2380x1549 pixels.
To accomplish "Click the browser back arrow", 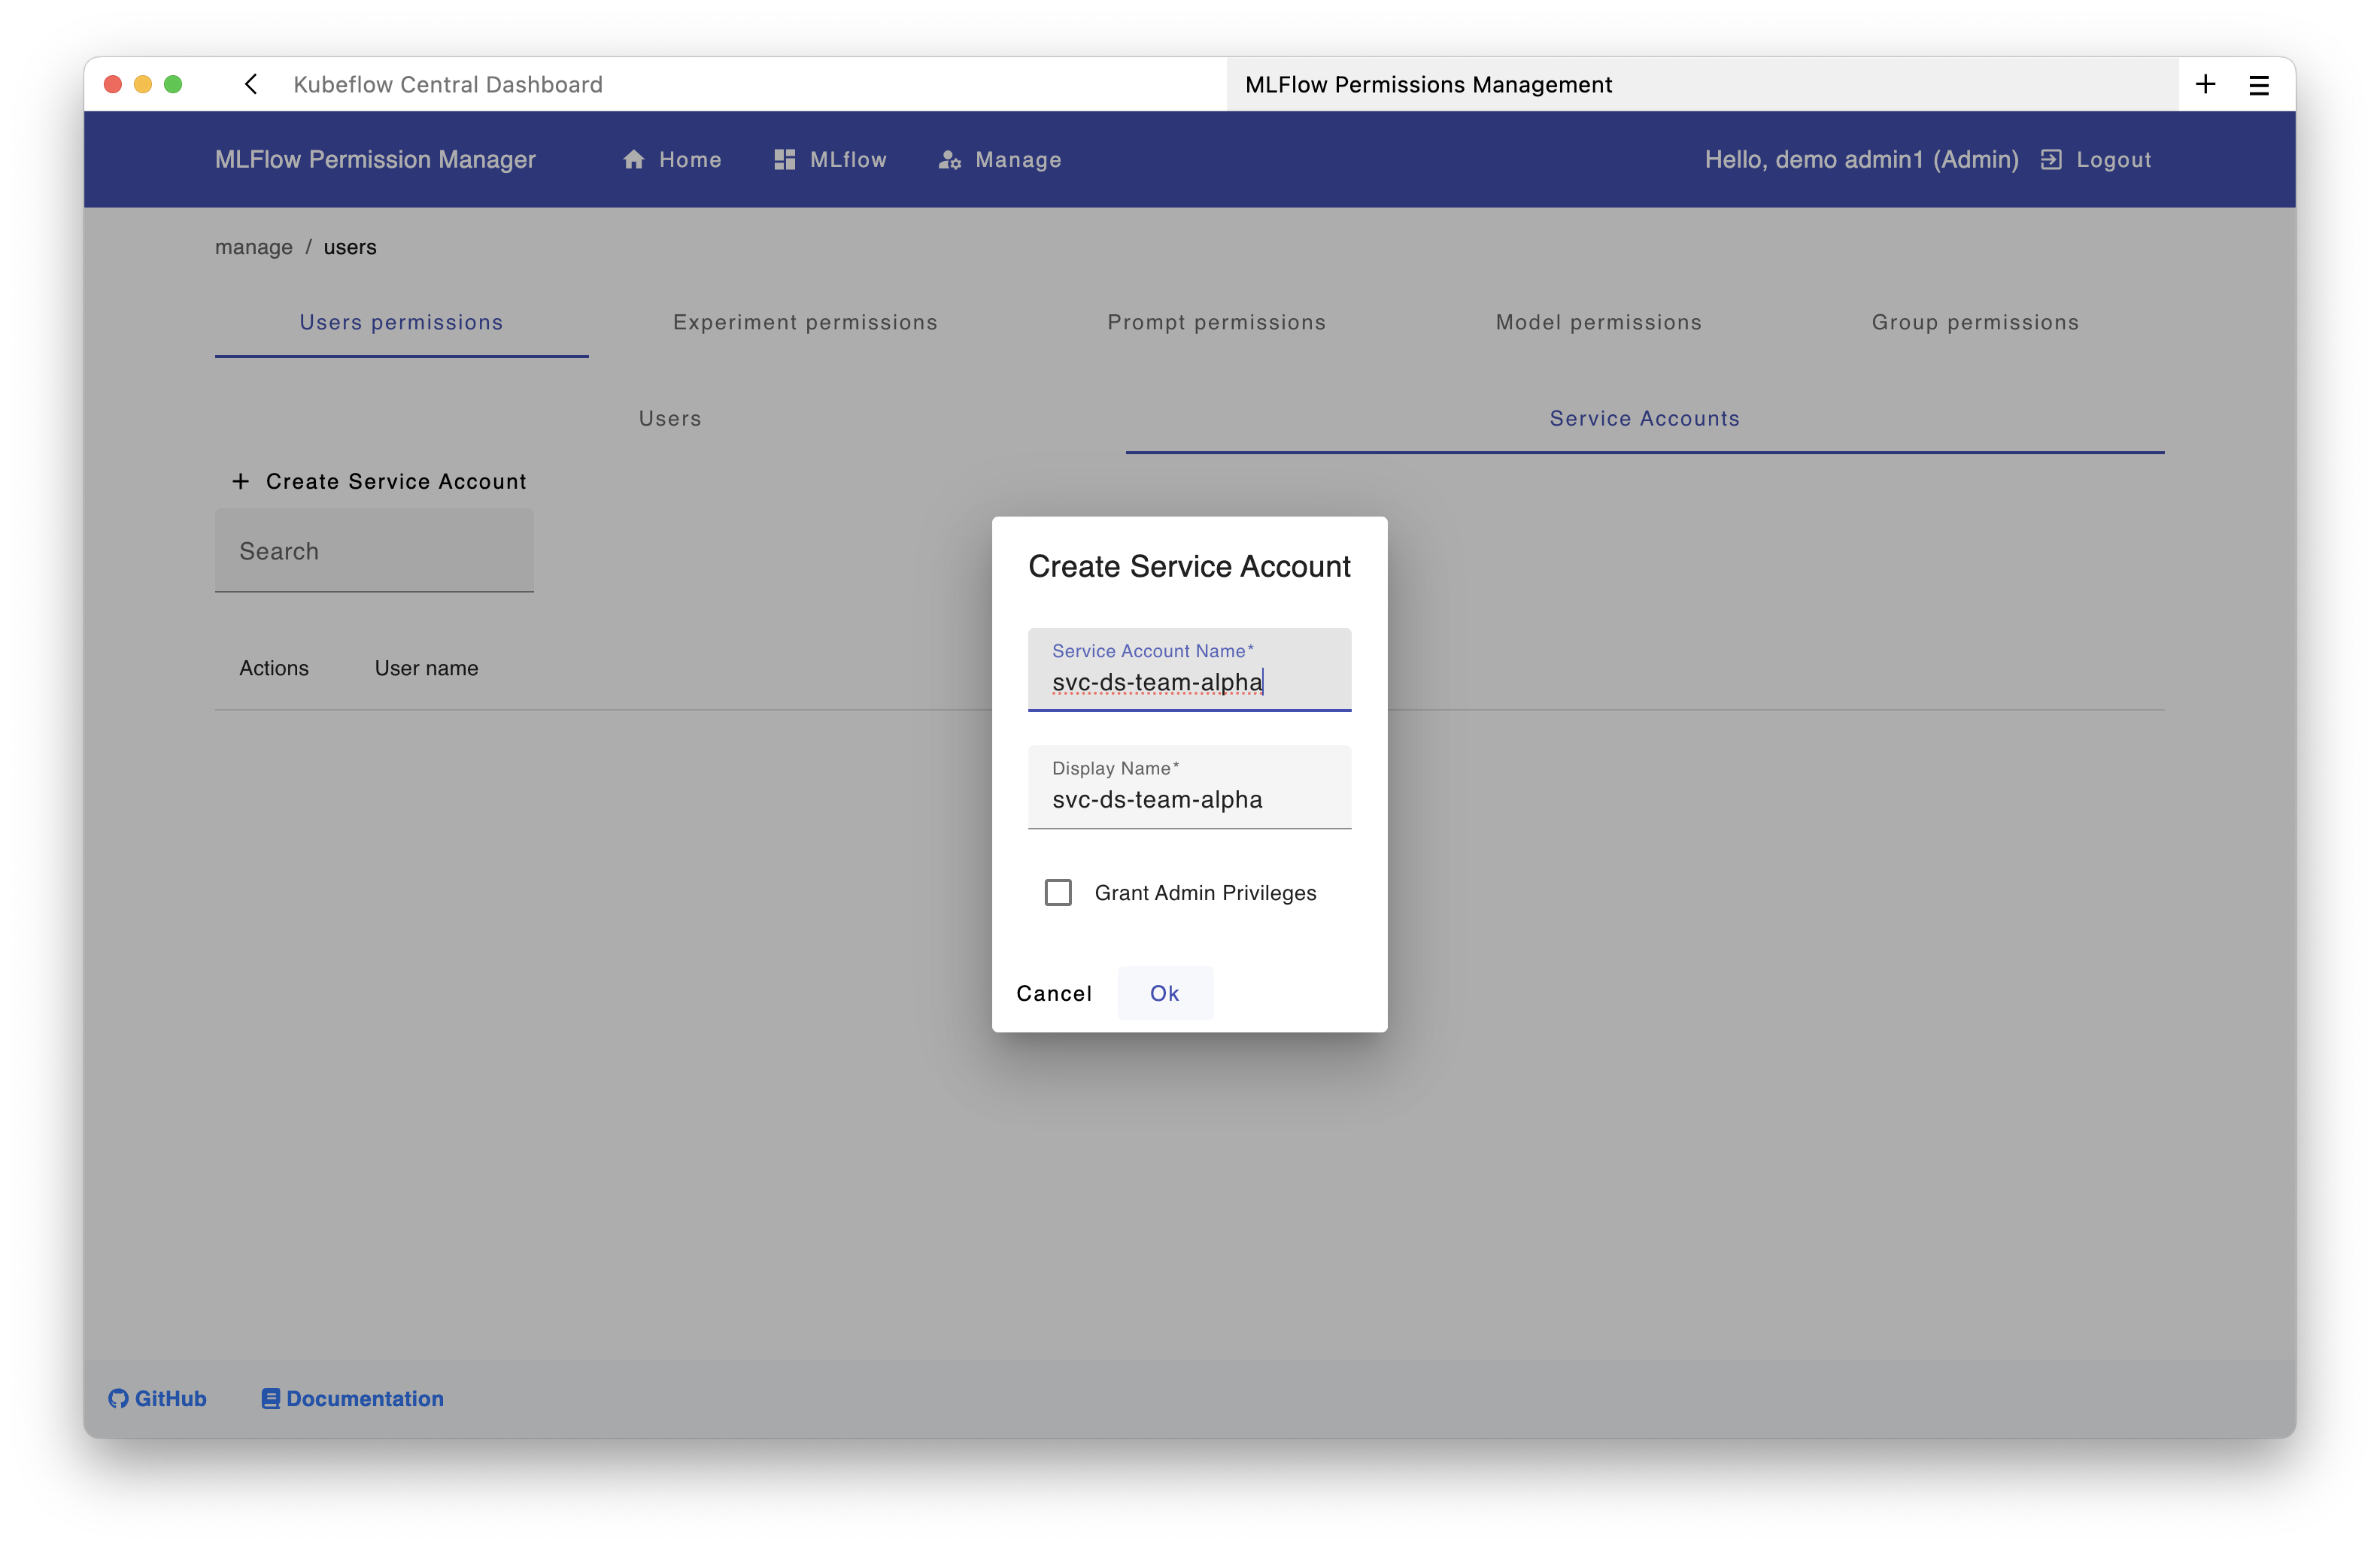I will click(x=250, y=84).
